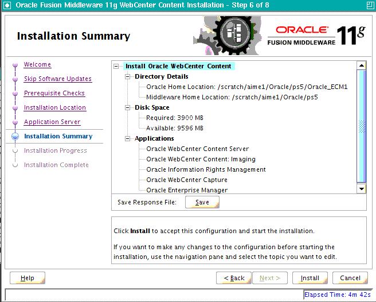Image resolution: width=376 pixels, height=302 pixels.
Task: Click the summary tree vertical scrollbar thumb
Action: click(x=361, y=126)
